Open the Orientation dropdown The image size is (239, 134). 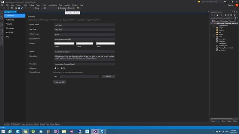coord(84,64)
